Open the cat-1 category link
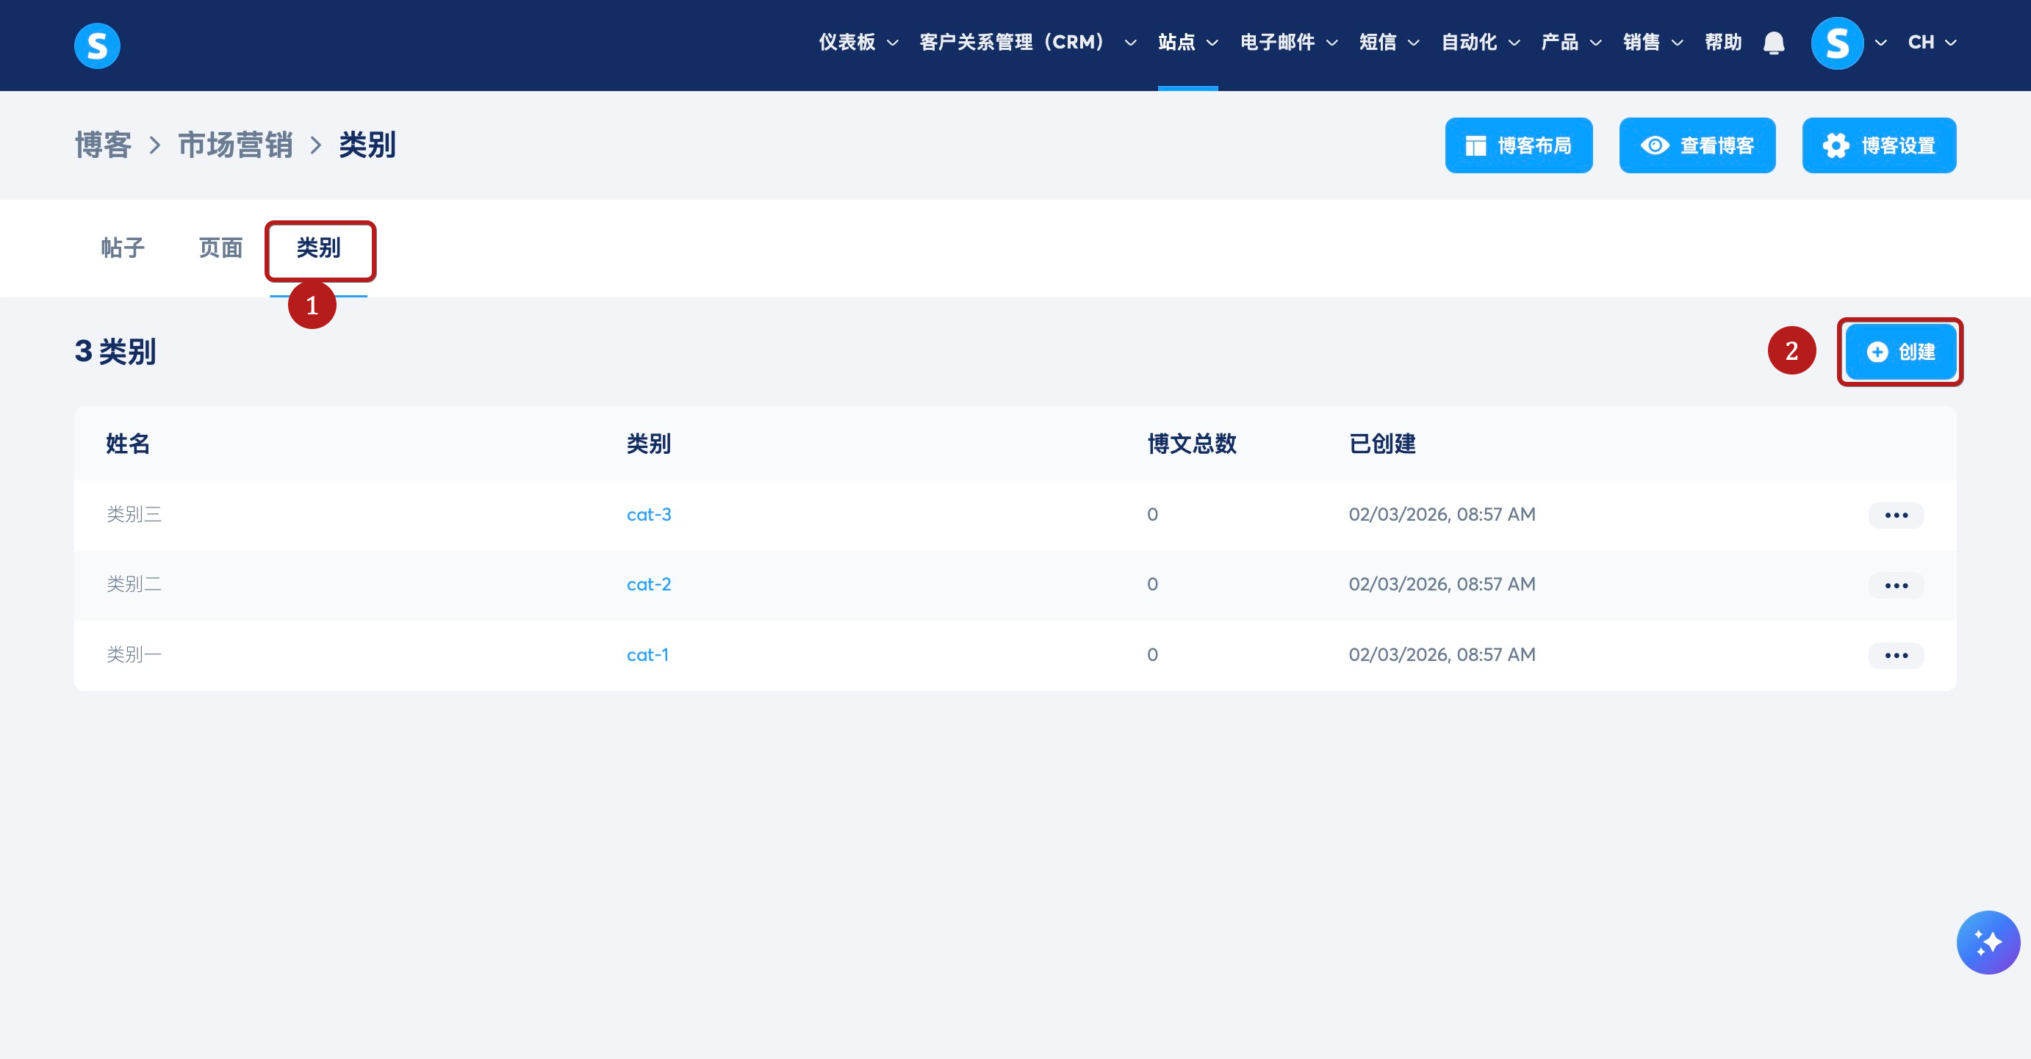2031x1059 pixels. pos(647,655)
